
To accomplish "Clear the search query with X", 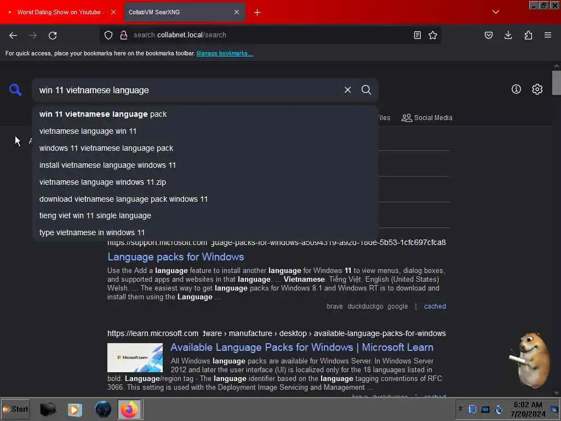I will pyautogui.click(x=347, y=90).
